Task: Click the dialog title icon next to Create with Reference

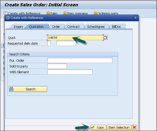Action: click(8, 18)
